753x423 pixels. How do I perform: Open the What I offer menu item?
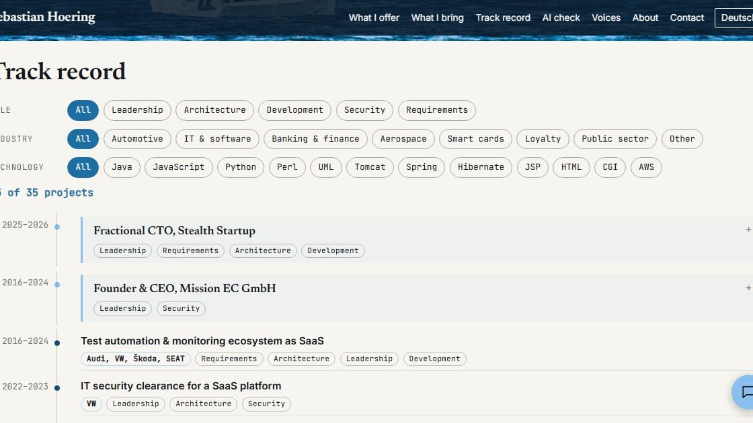coord(374,17)
